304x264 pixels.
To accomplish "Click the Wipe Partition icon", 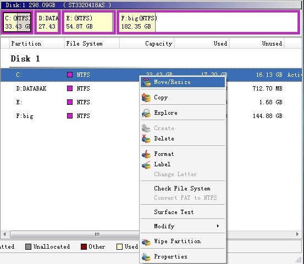I will 146,241.
